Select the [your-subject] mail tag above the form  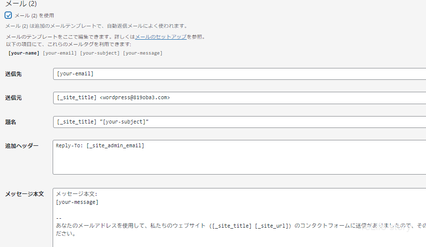[100, 53]
